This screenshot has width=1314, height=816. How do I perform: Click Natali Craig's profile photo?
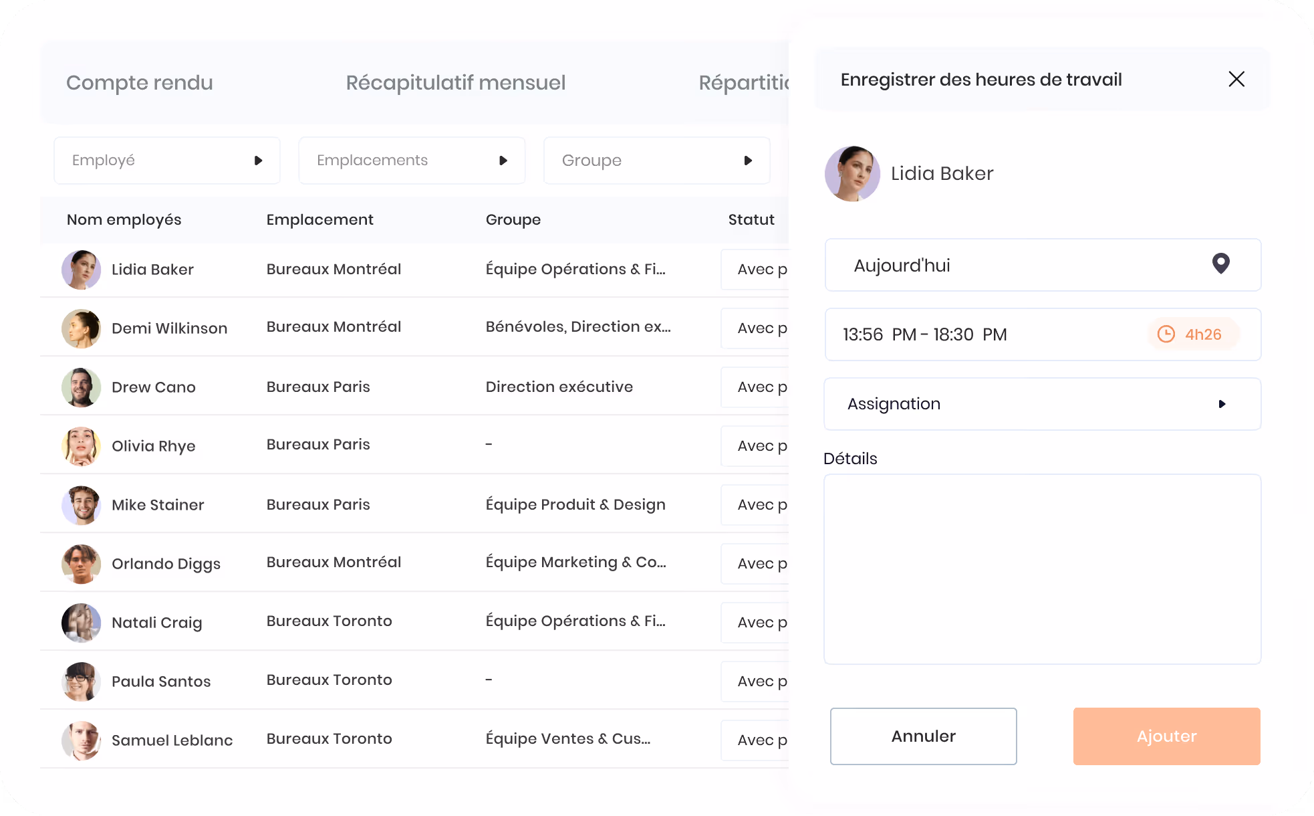[82, 623]
